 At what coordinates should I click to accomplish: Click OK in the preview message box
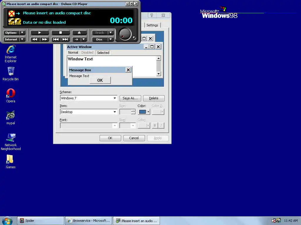[x=100, y=80]
